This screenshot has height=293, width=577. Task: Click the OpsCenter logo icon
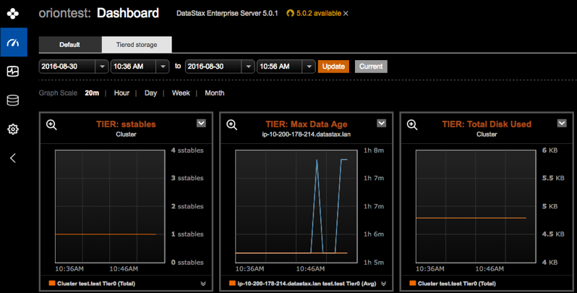(x=13, y=14)
